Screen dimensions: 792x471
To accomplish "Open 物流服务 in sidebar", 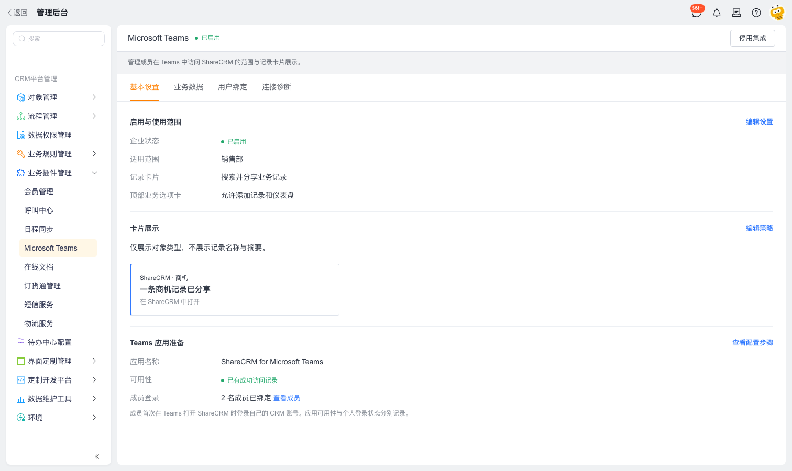I will [58, 323].
